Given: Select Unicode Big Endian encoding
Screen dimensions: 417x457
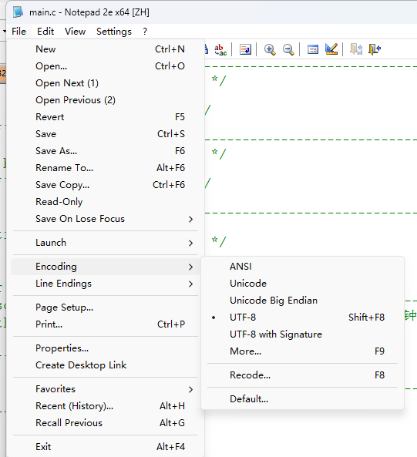Looking at the screenshot, I should [302, 301].
